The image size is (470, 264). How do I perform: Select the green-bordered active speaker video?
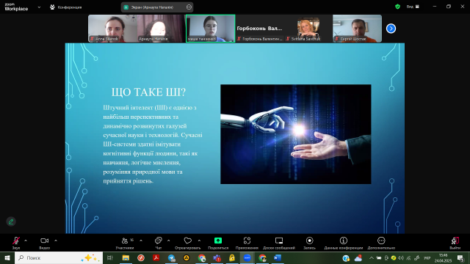click(x=211, y=29)
